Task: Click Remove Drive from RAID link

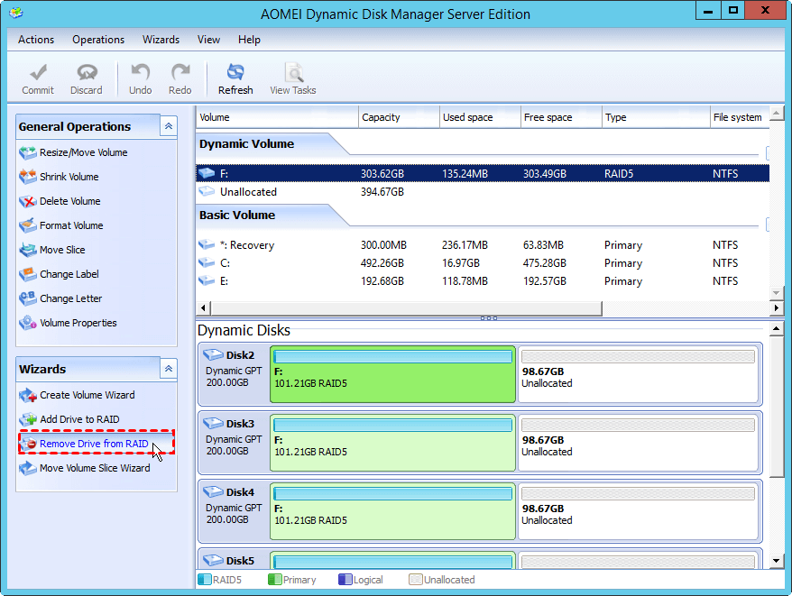Action: click(x=94, y=445)
